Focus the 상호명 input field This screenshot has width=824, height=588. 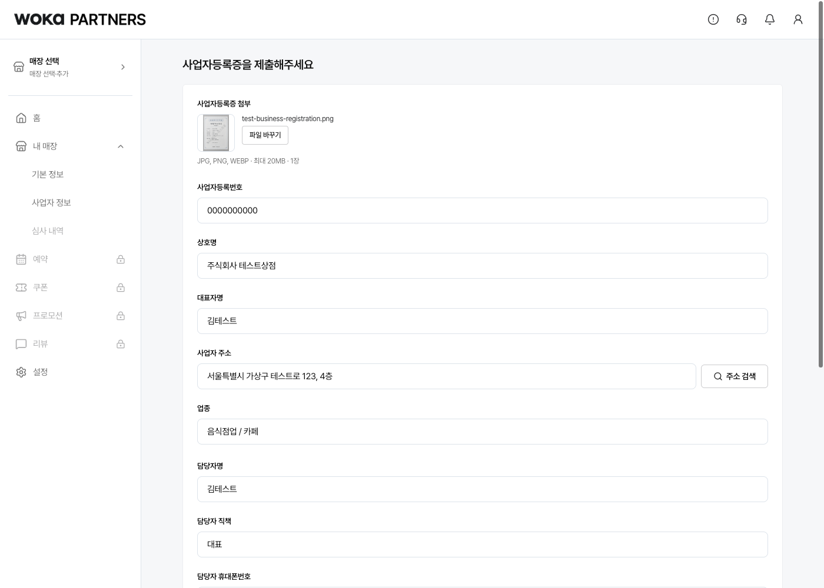tap(483, 266)
